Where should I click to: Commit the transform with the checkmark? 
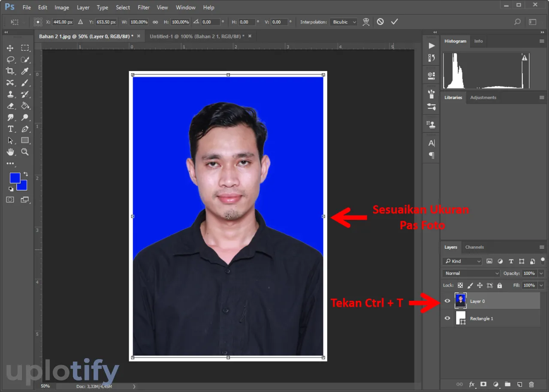click(395, 22)
